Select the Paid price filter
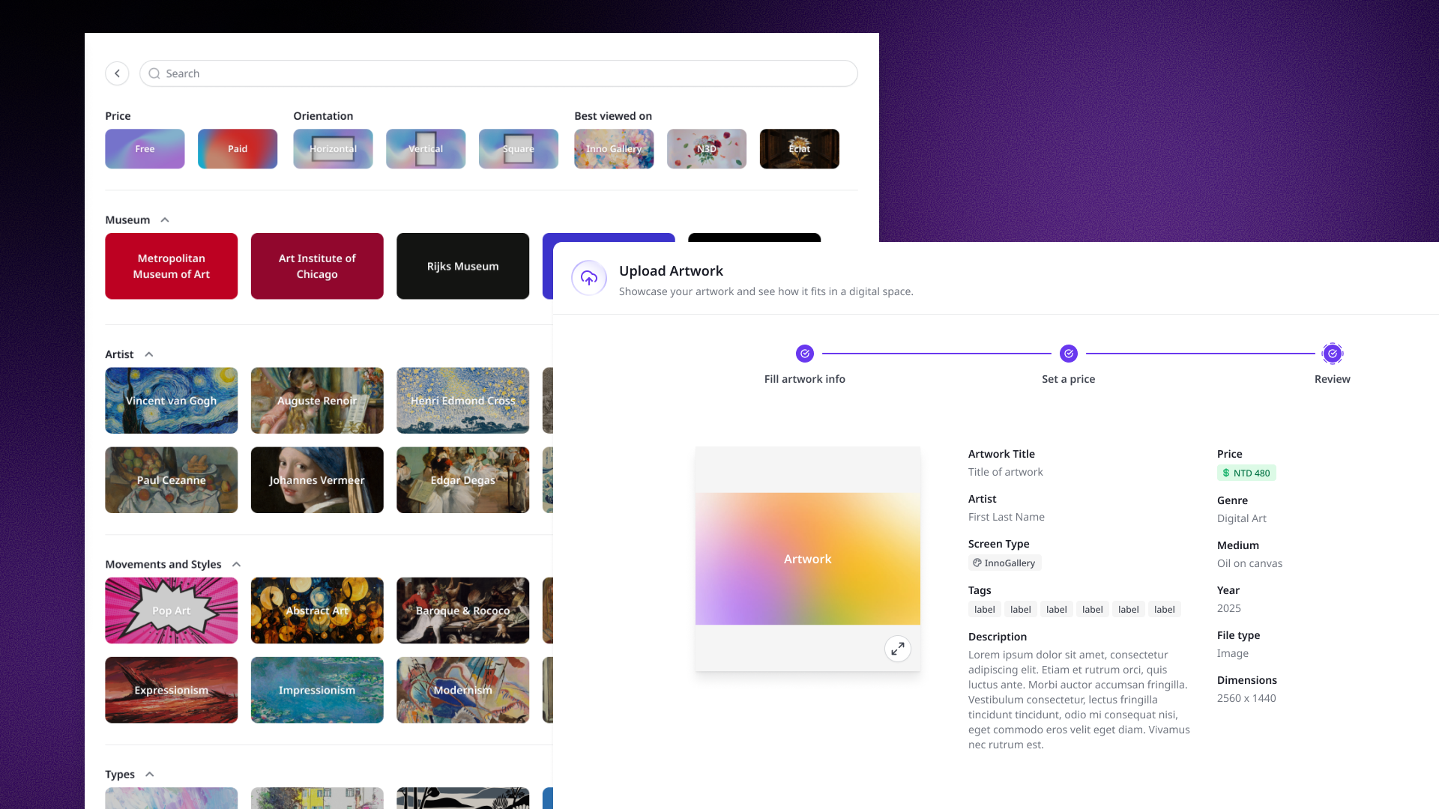 click(x=238, y=149)
